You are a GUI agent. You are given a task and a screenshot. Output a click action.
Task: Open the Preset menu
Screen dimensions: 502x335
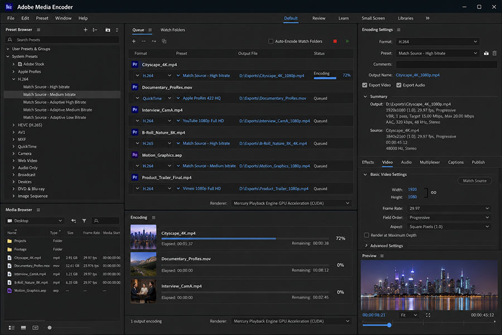point(42,18)
